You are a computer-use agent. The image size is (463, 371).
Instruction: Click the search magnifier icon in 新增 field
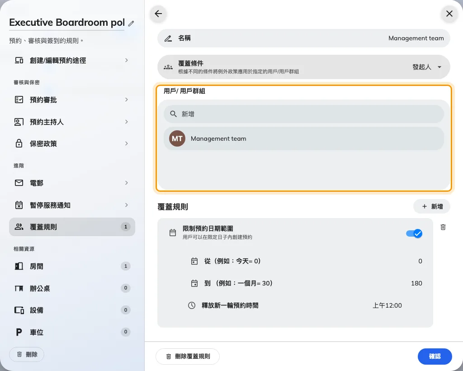tap(173, 114)
